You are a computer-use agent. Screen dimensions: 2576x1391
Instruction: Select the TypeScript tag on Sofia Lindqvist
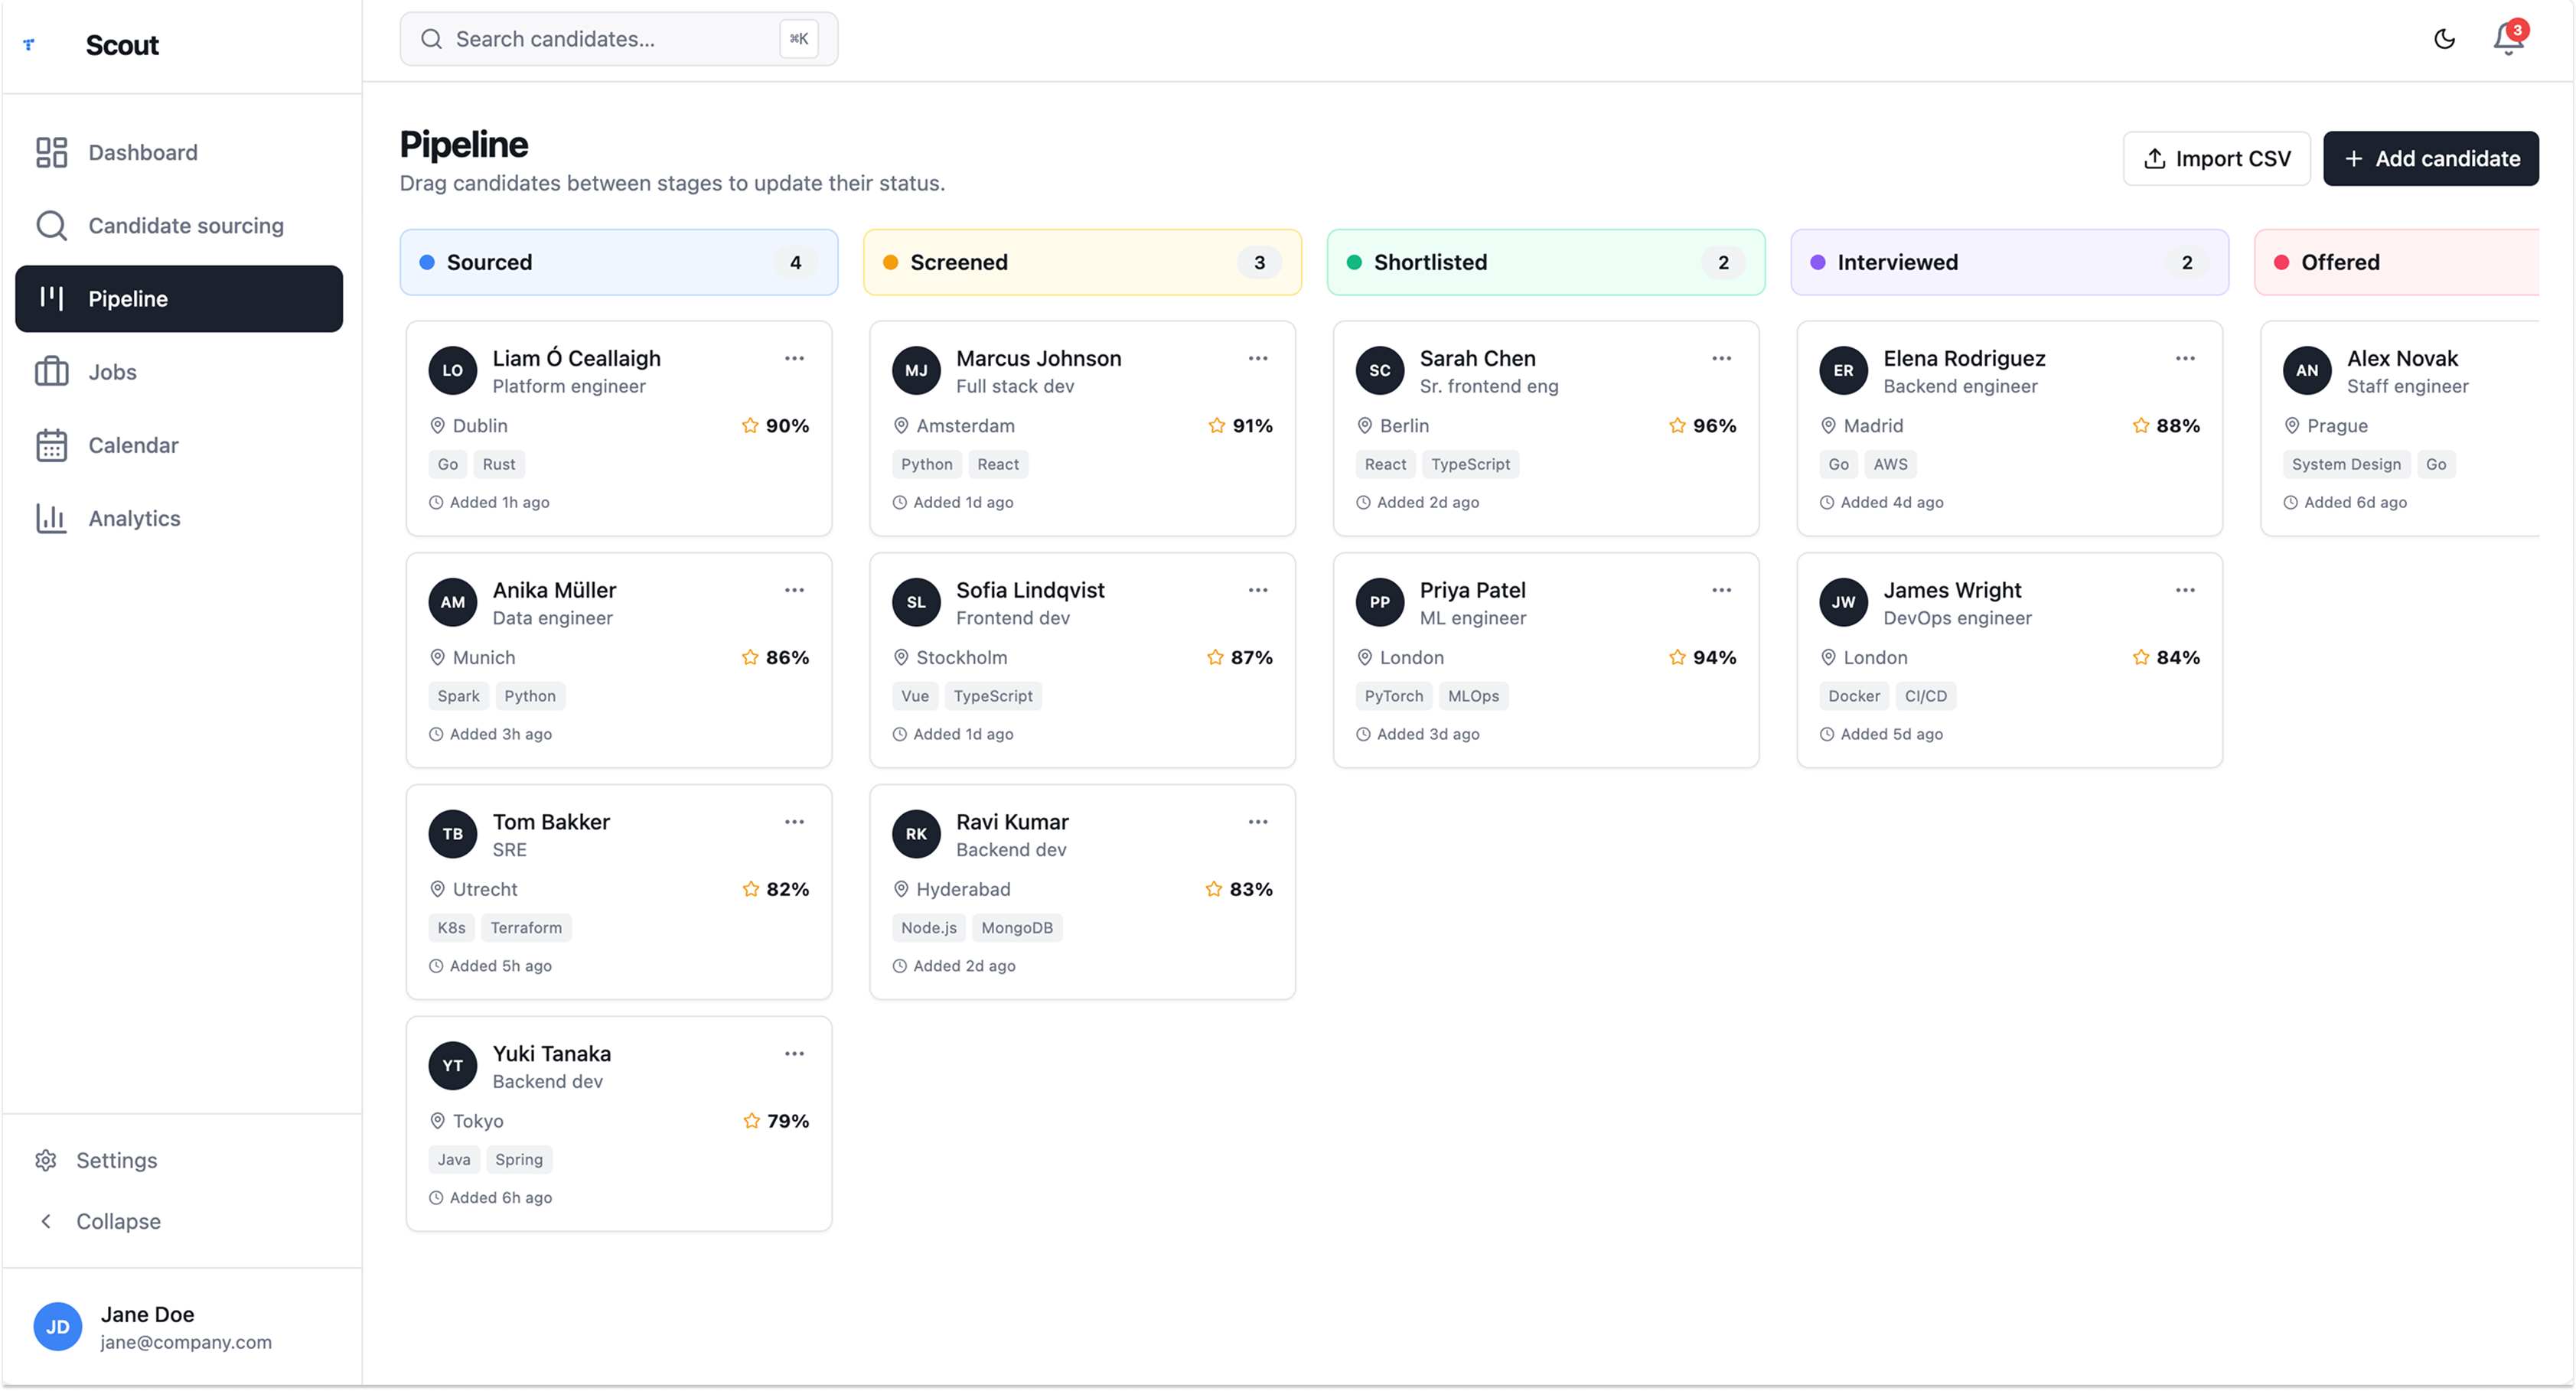(993, 696)
